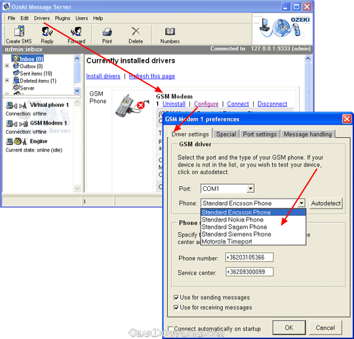The width and height of the screenshot is (354, 339).
Task: Open the Install drivers link
Action: click(x=103, y=76)
